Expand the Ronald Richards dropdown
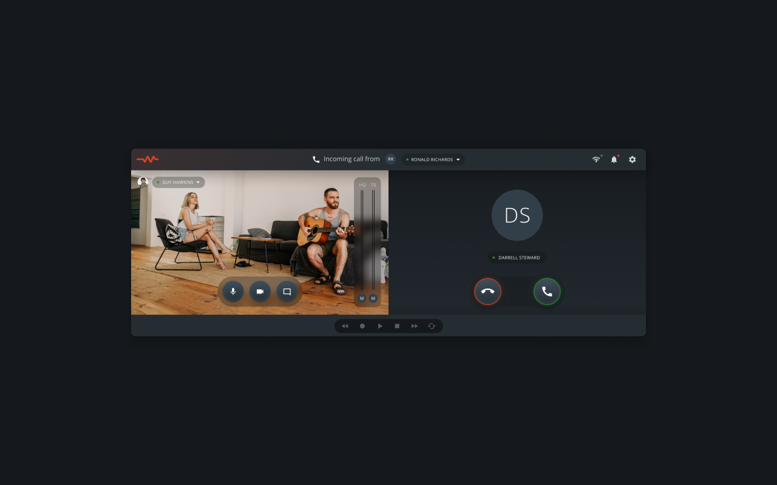Viewport: 777px width, 485px height. click(458, 160)
